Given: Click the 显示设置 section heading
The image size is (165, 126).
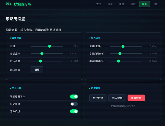Looking at the screenshot, I should pos(16,88).
